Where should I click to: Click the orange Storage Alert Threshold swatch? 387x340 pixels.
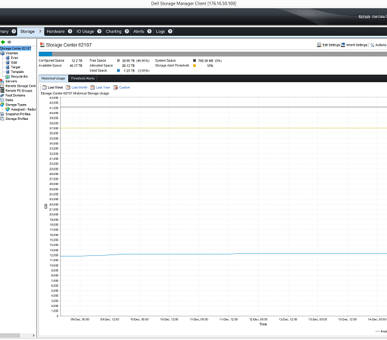(194, 66)
